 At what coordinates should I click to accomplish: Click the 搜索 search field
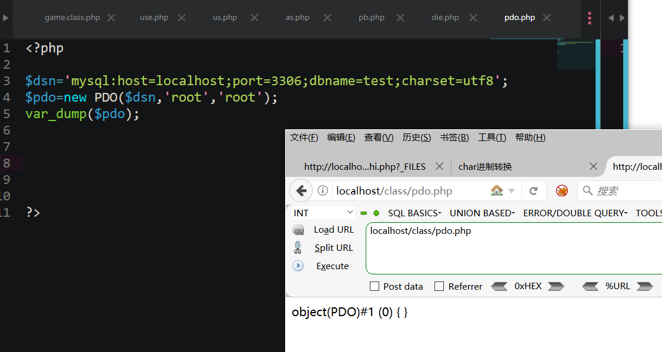[x=620, y=191]
